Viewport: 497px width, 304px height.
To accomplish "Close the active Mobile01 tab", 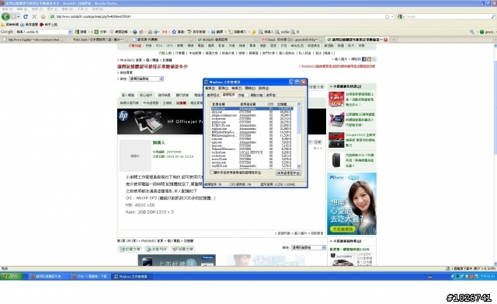I will [386, 40].
